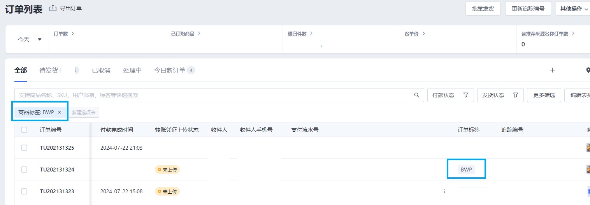Expand the 订单数 metric chevron

click(73, 34)
